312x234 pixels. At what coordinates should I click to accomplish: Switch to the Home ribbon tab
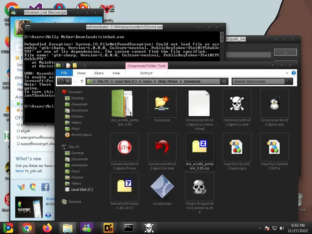point(81,73)
